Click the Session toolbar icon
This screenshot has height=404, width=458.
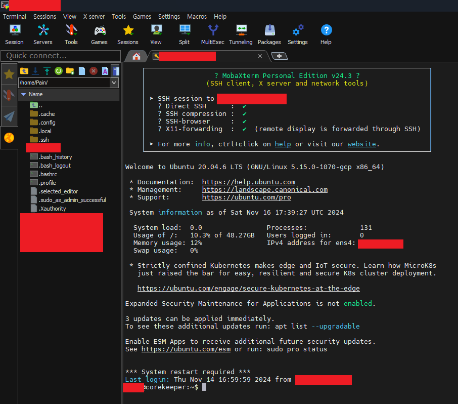14,34
